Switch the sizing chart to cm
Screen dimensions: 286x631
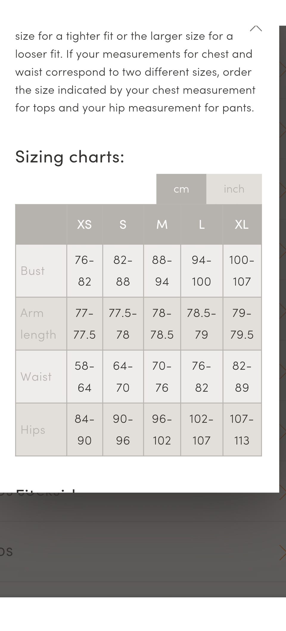pos(181,189)
